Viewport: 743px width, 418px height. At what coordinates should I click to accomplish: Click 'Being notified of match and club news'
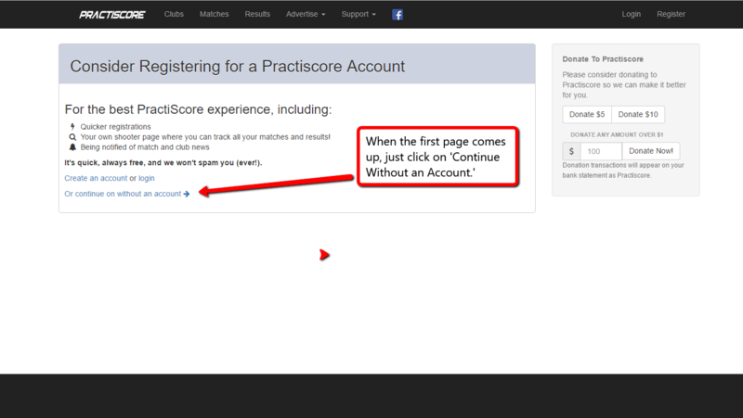point(145,147)
